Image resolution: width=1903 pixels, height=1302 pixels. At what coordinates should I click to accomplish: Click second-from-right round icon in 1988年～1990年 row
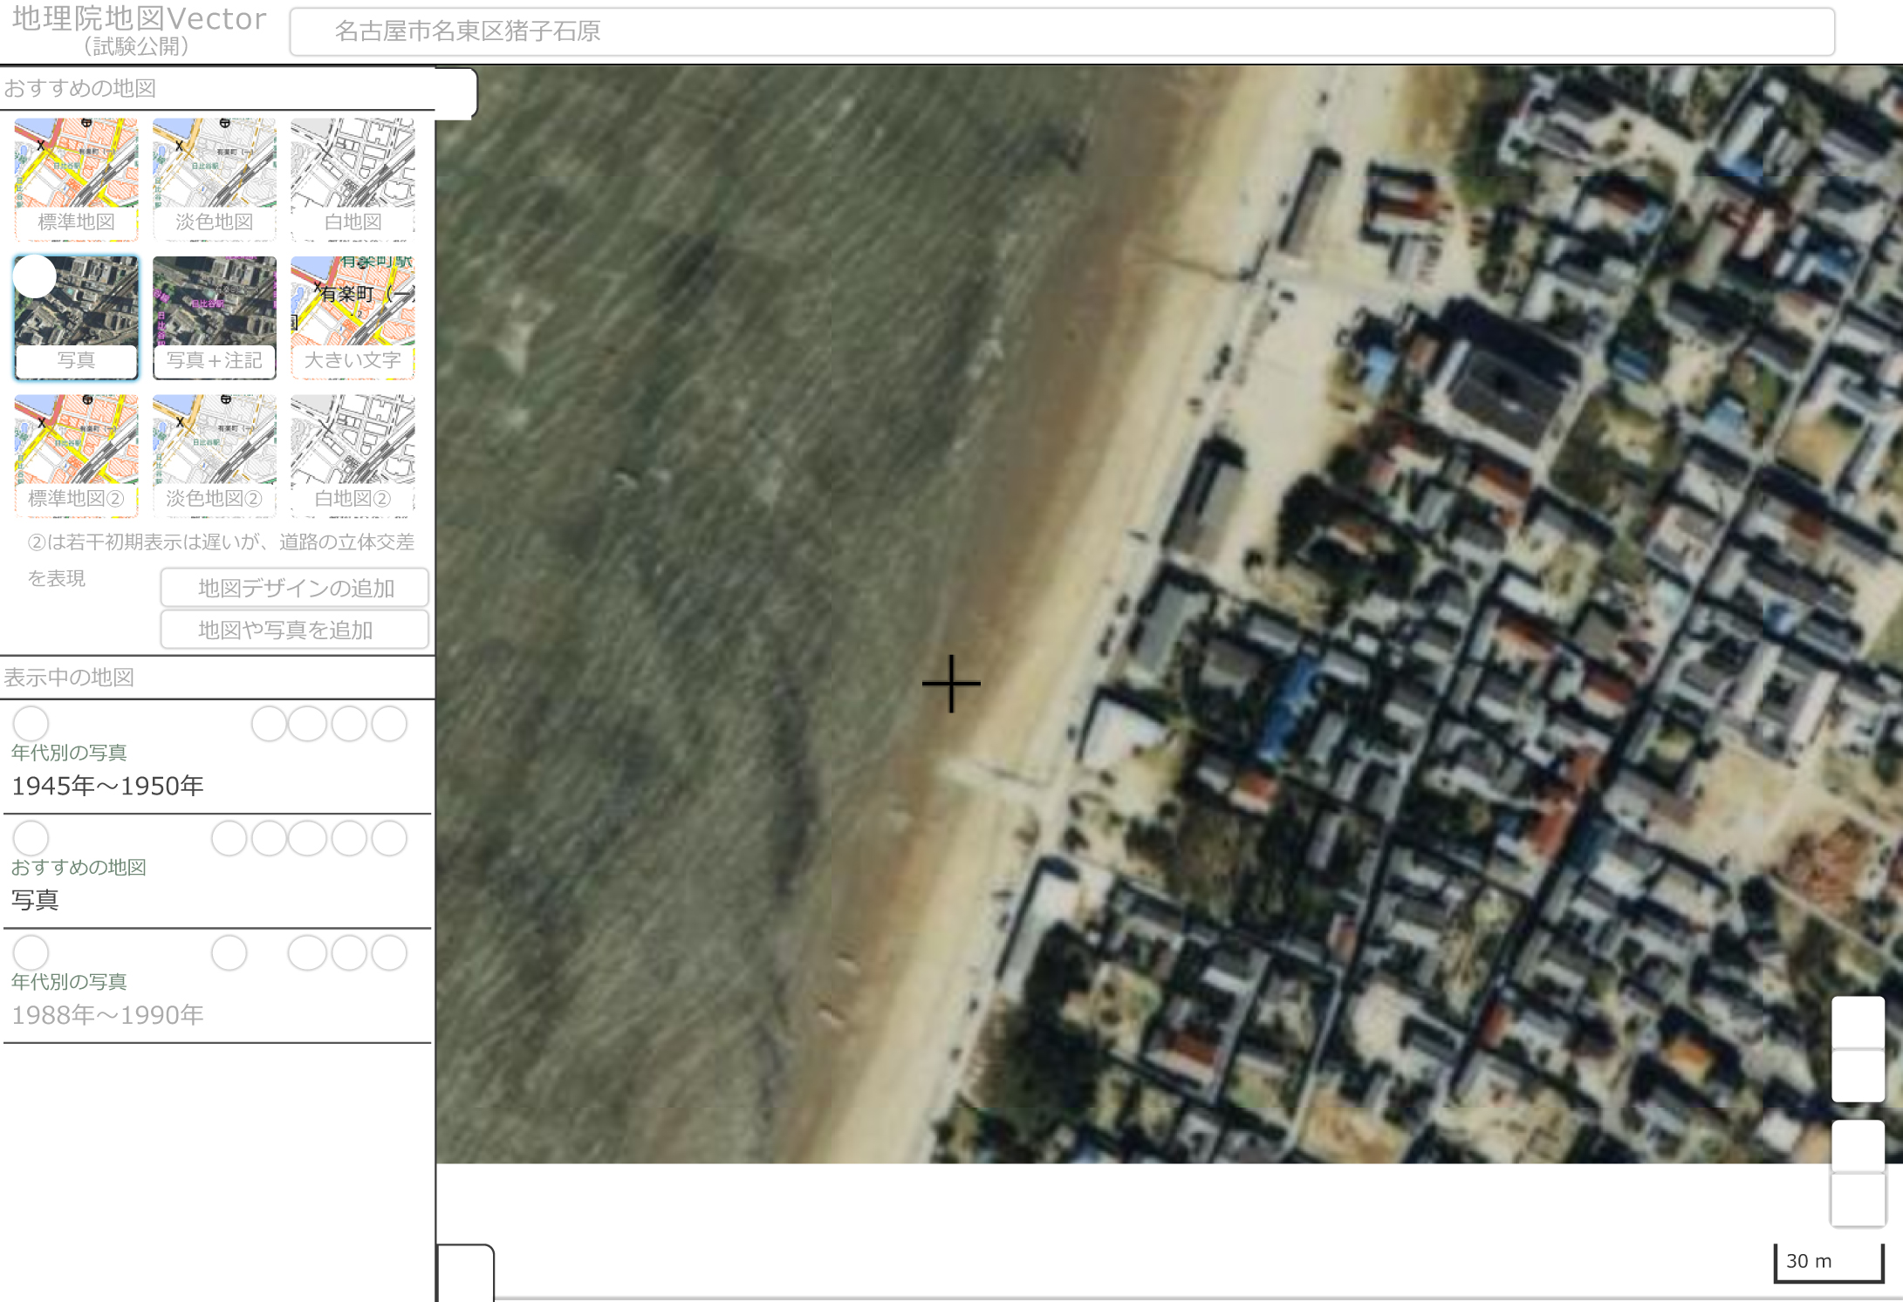tap(349, 952)
